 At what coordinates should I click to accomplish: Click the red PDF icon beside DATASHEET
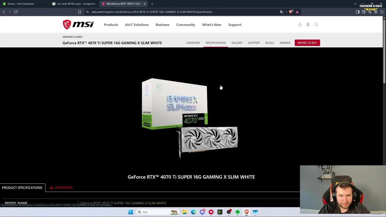pyautogui.click(x=51, y=187)
